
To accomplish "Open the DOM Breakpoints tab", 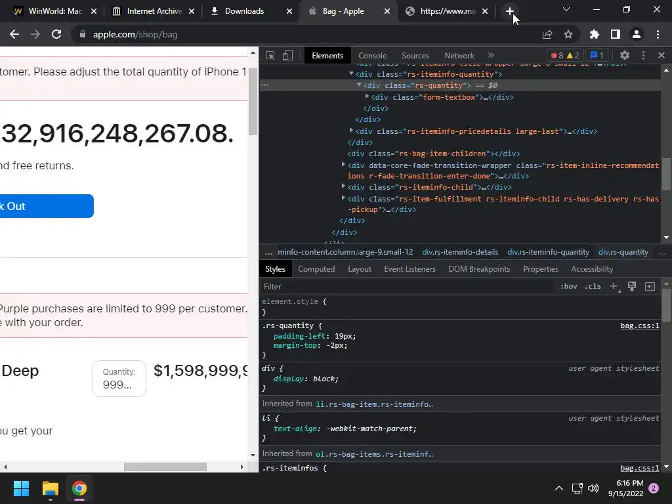I will pyautogui.click(x=479, y=269).
